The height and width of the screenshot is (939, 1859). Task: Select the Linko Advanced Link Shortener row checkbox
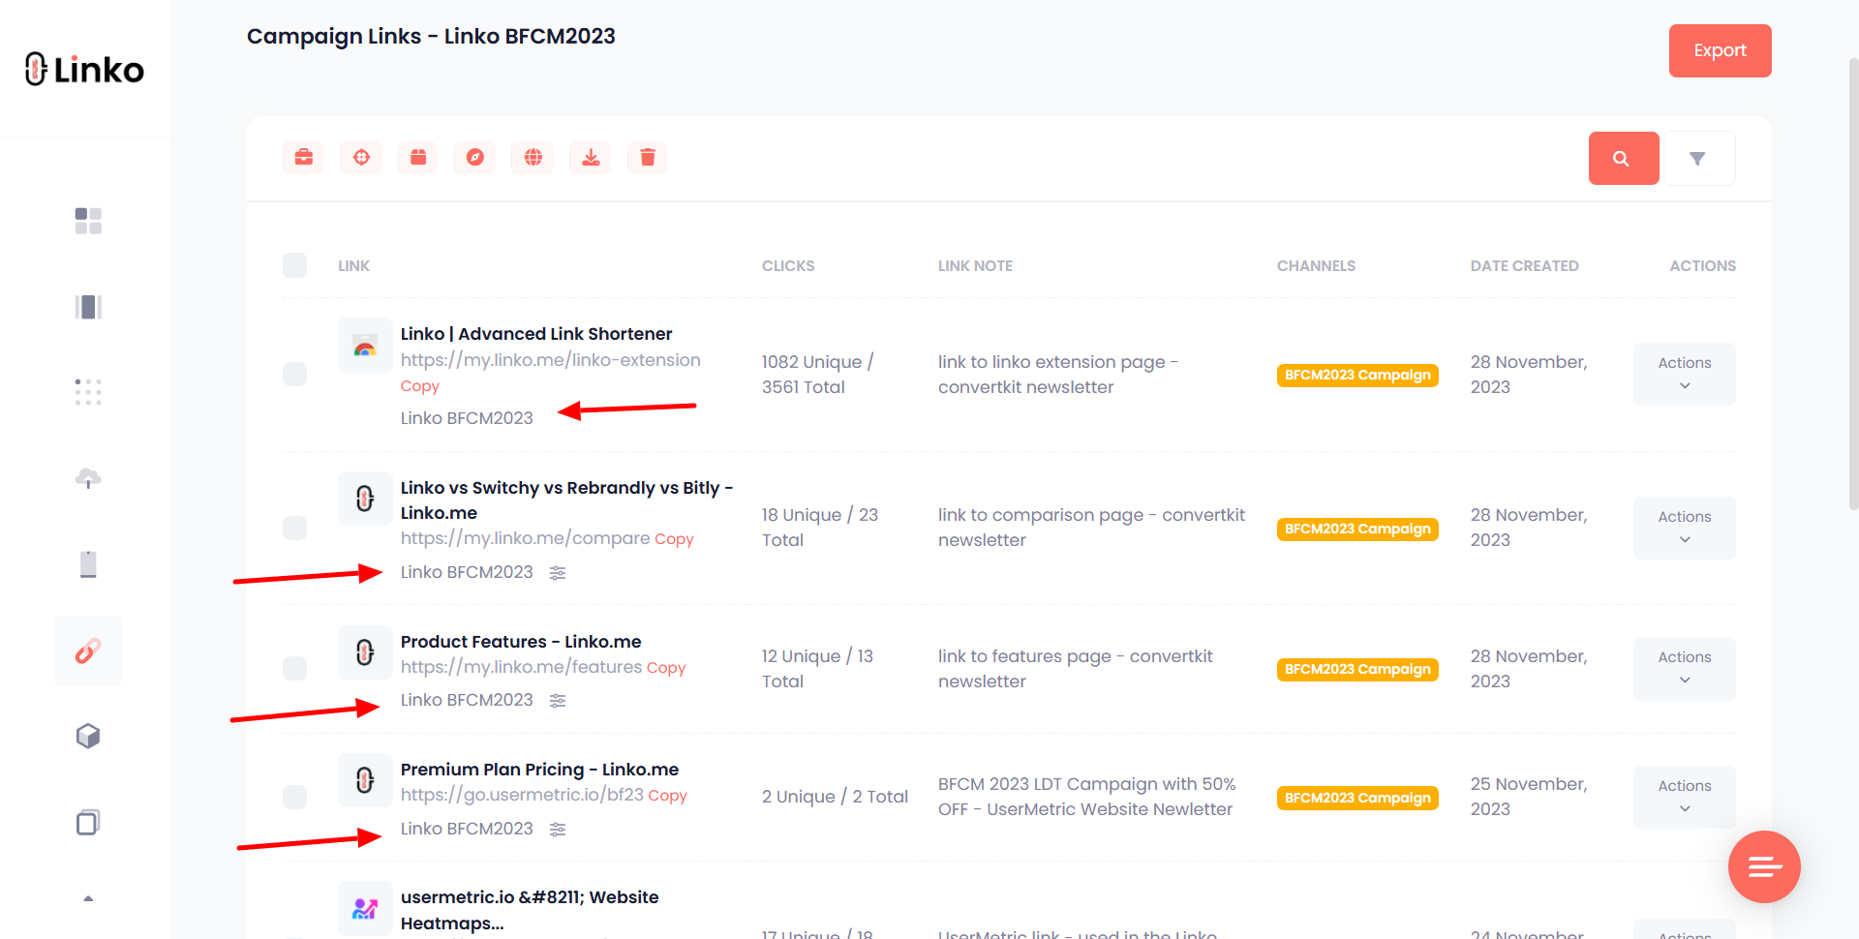coord(294,374)
